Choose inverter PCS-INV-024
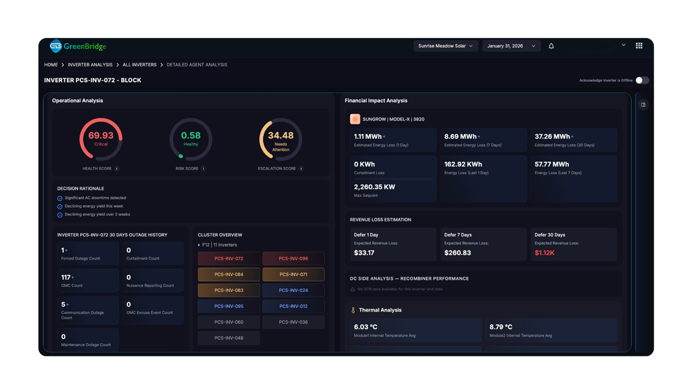The image size is (681, 383). pos(293,290)
